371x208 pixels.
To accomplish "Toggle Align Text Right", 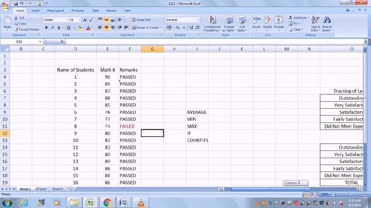I will click(112, 28).
